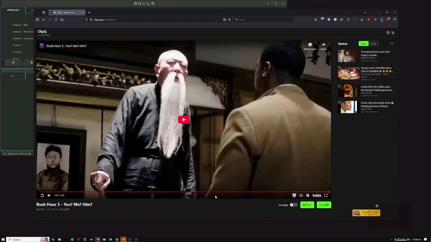Set the queue to Open
This screenshot has height=242, width=431.
364,44
